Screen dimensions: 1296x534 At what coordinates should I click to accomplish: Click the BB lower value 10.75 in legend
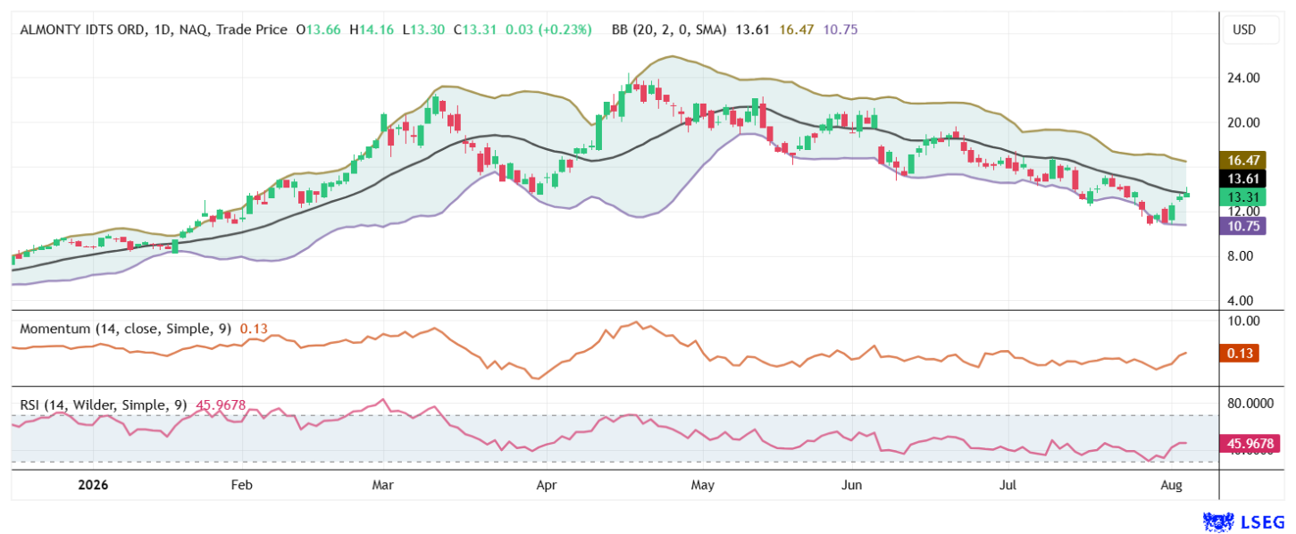coord(839,29)
